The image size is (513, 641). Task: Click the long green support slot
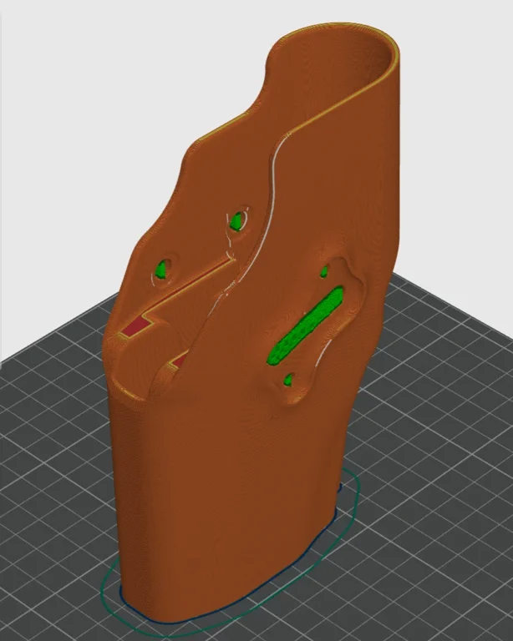coord(306,326)
